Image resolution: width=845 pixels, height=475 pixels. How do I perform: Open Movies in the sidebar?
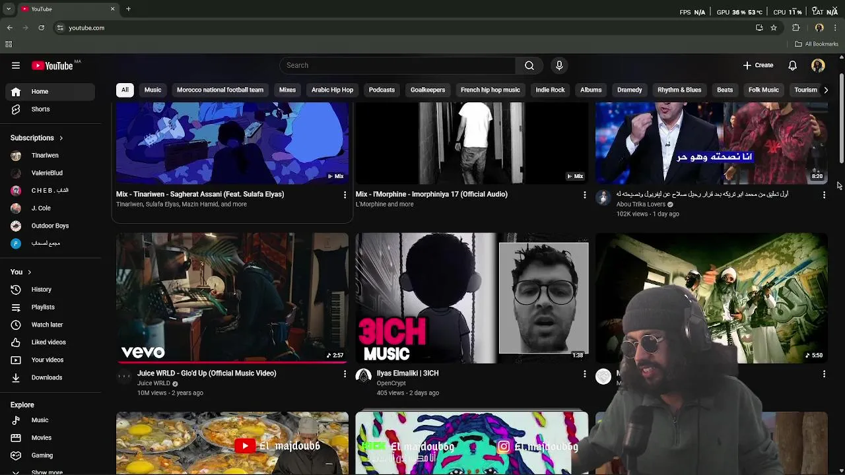[50, 437]
